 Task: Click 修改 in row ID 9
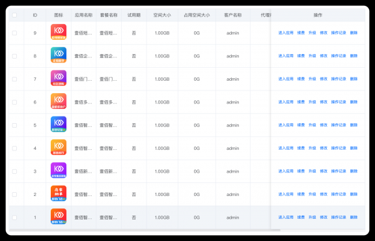tap(324, 33)
